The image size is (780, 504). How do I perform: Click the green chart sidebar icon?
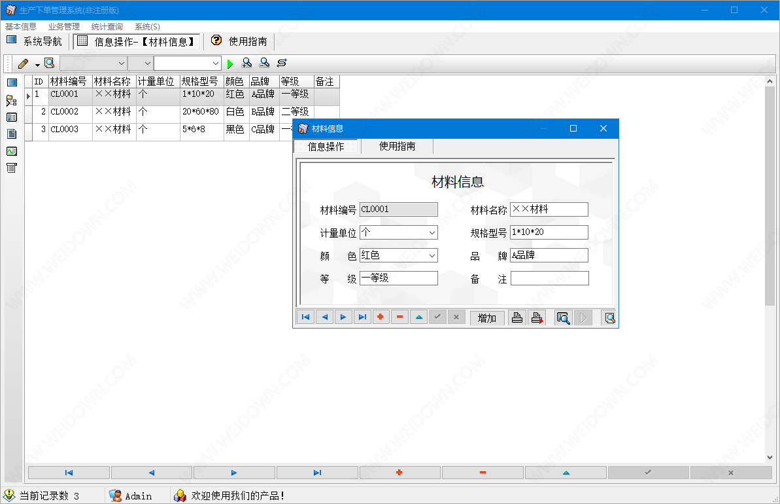12,151
